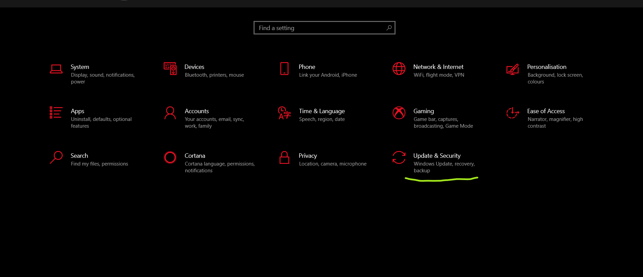Open the Cortana circle icon

pyautogui.click(x=170, y=157)
